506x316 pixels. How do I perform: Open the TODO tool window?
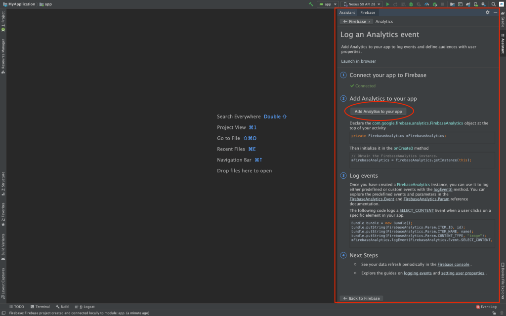(x=16, y=307)
